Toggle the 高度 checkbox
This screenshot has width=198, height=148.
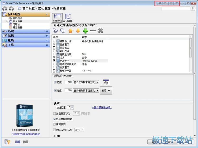(x=55, y=90)
